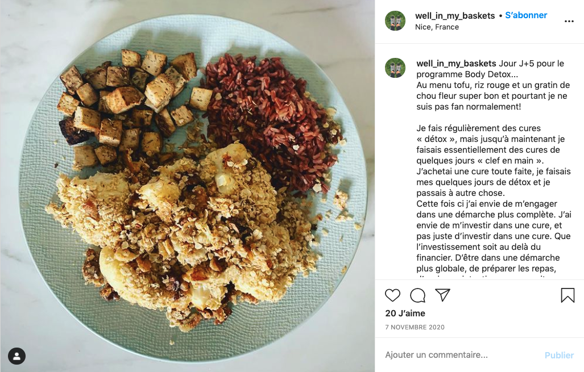Image resolution: width=584 pixels, height=372 pixels.
Task: Focus the Ajouter un commentaire field
Action: [462, 355]
